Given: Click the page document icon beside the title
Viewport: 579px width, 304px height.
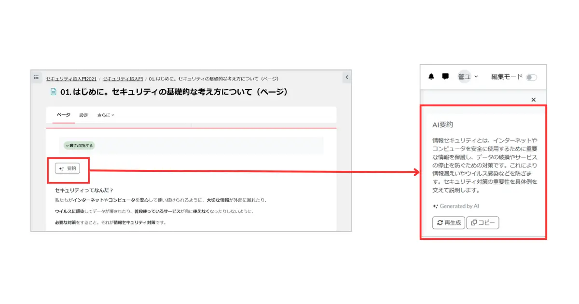Looking at the screenshot, I should (54, 91).
